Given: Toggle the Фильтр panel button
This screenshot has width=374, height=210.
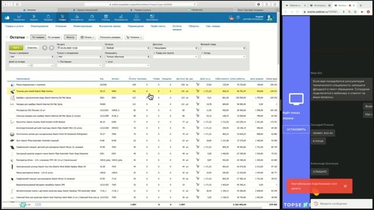Looking at the screenshot, I should point(70,37).
